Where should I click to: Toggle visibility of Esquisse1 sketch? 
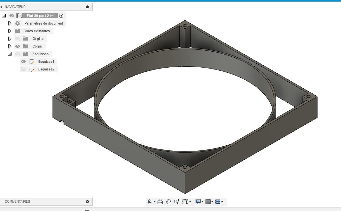pyautogui.click(x=23, y=62)
